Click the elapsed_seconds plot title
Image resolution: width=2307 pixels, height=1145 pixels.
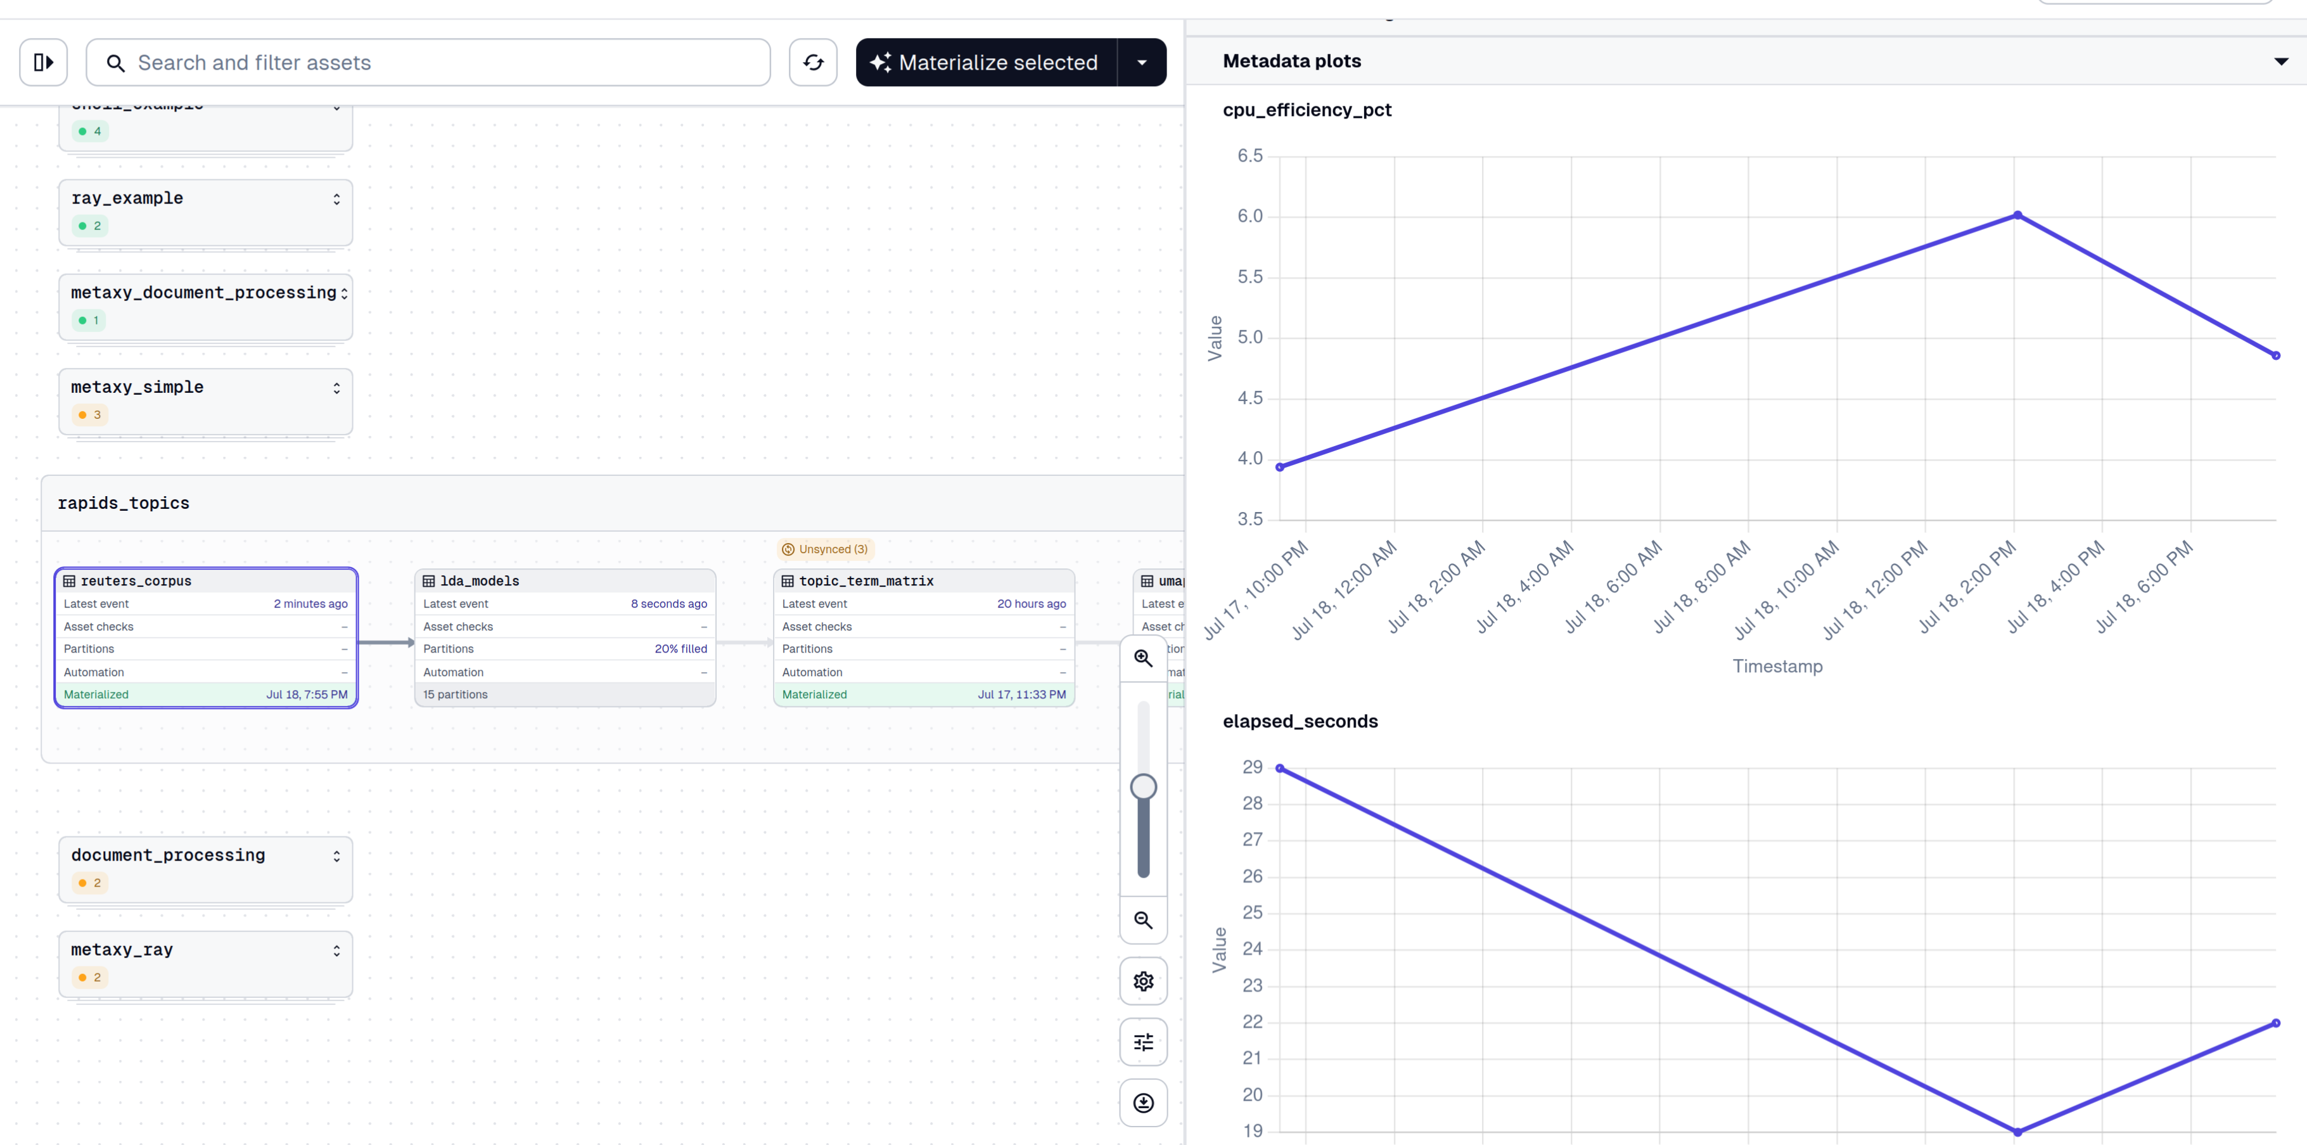[x=1300, y=721]
